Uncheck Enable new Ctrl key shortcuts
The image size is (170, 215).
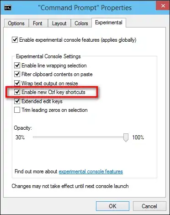[x=17, y=92]
